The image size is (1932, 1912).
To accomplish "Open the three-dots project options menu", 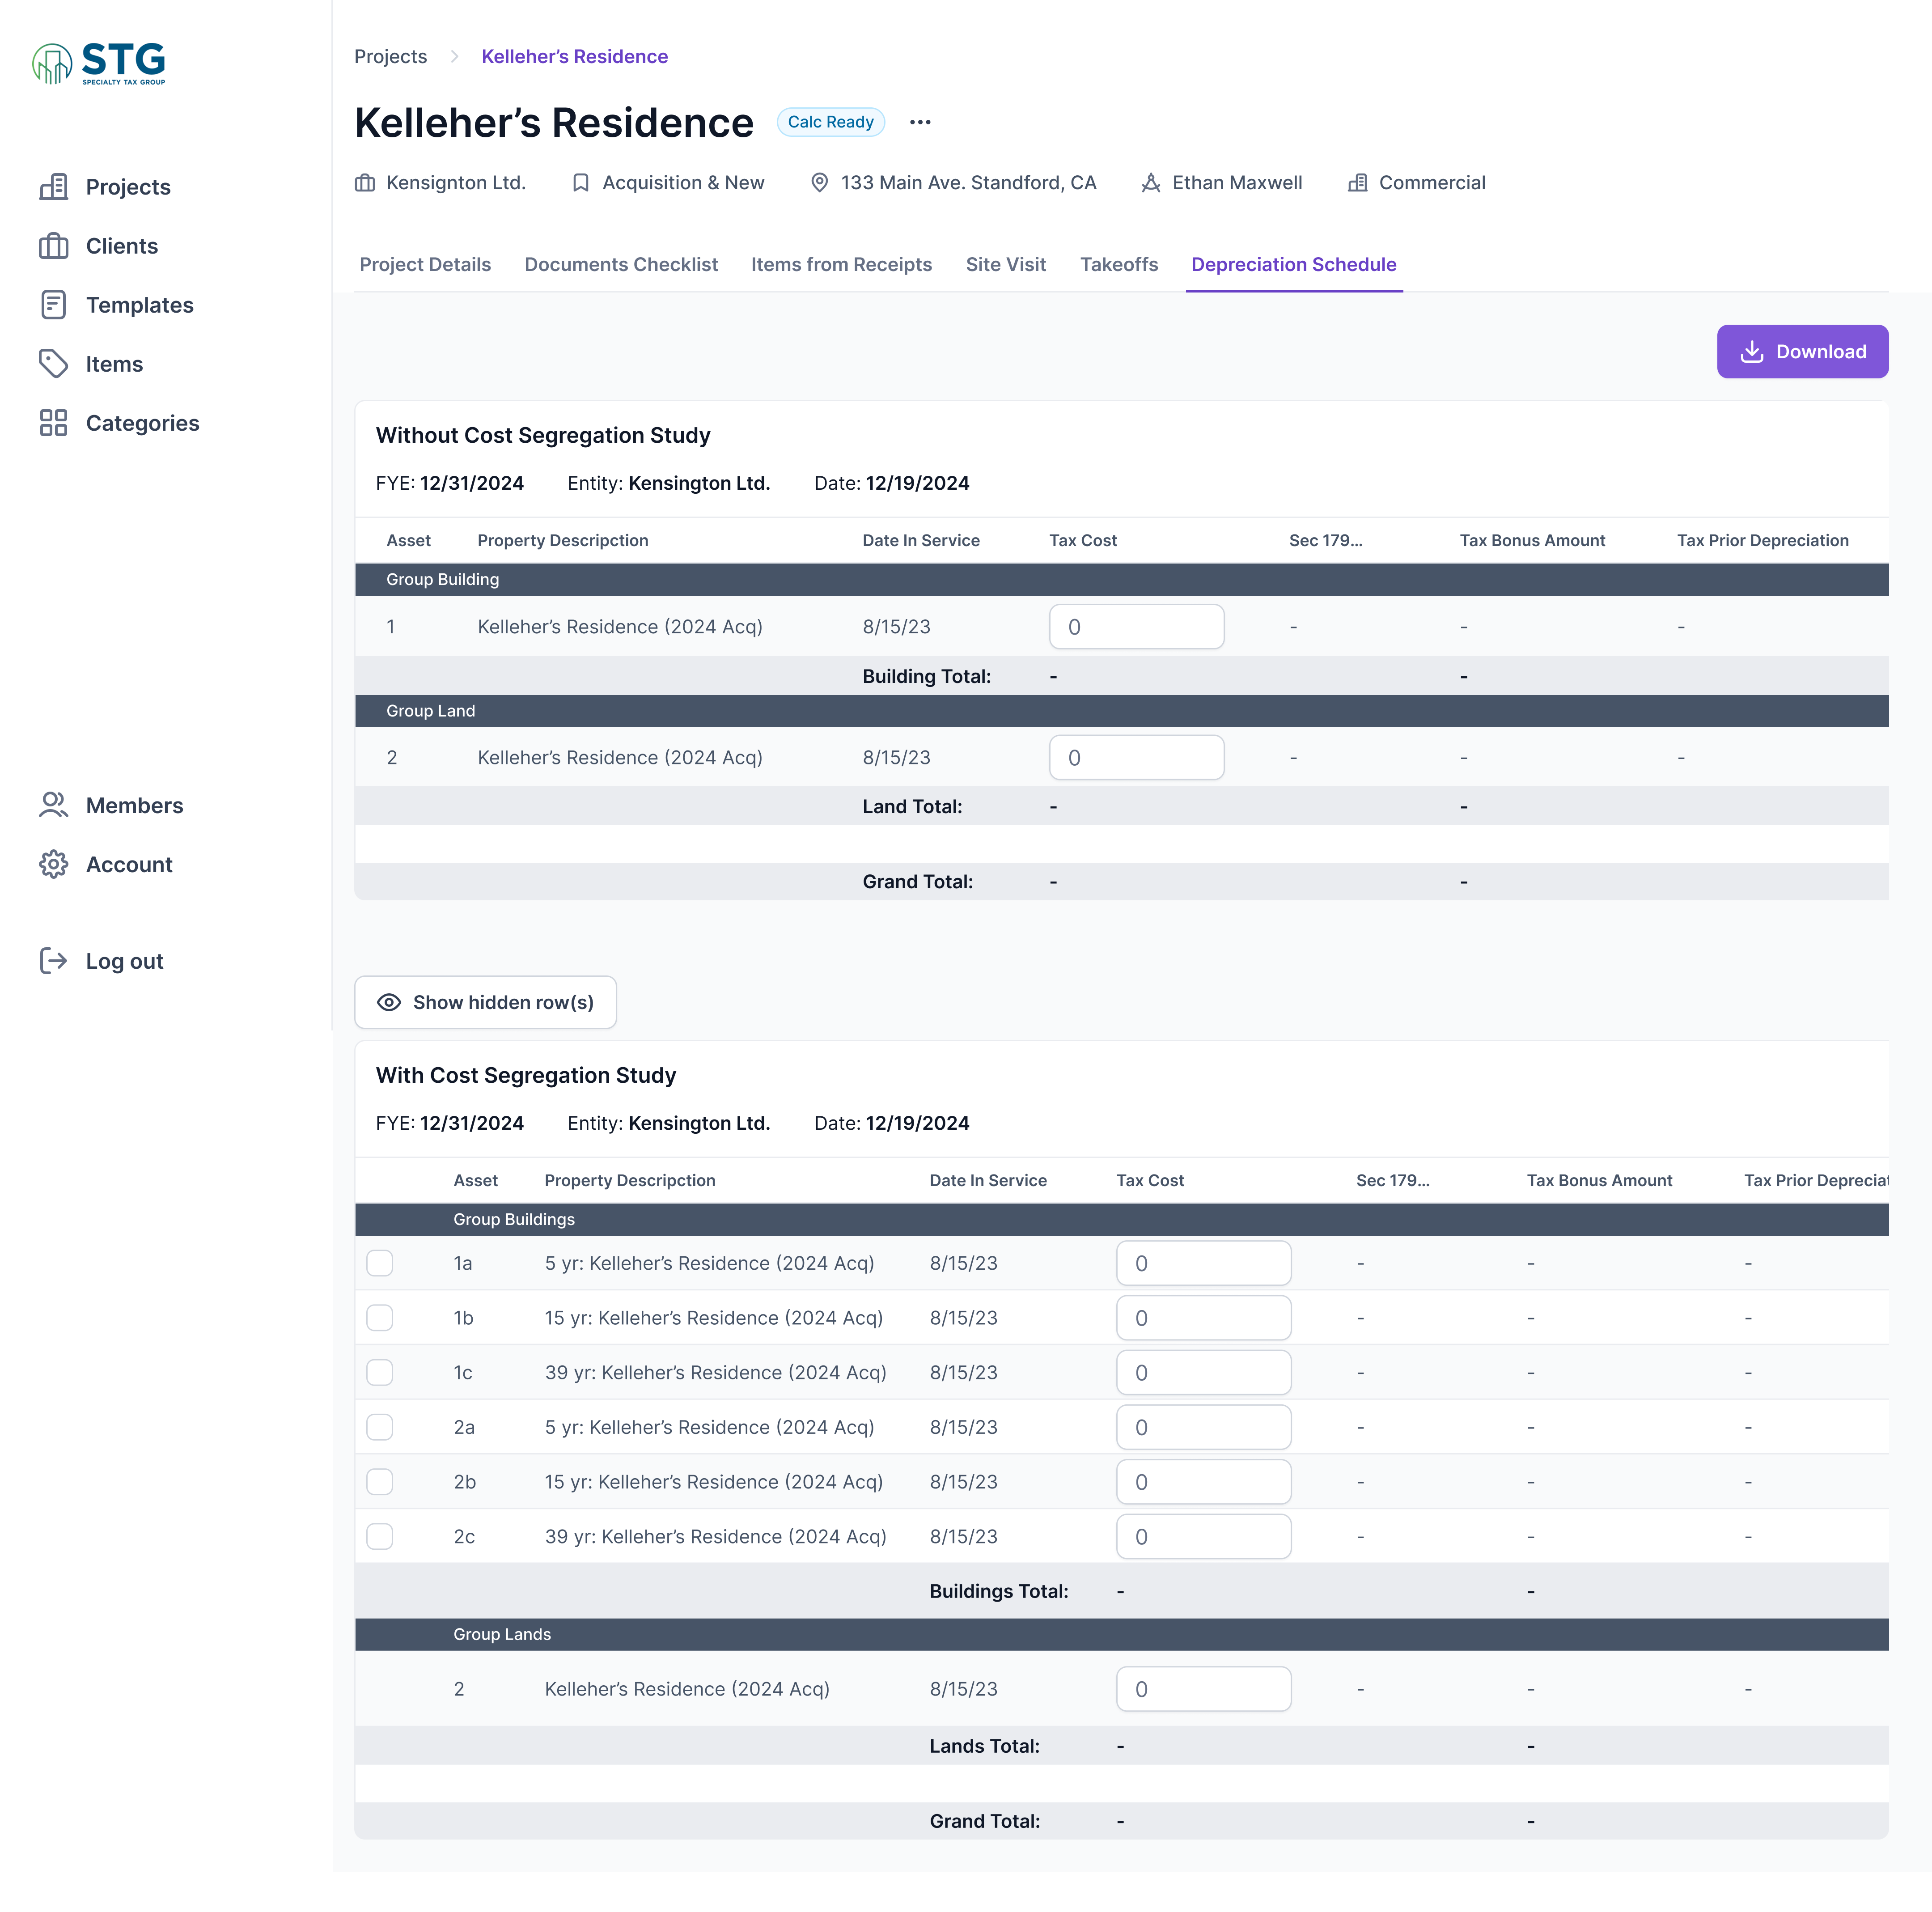I will [920, 122].
